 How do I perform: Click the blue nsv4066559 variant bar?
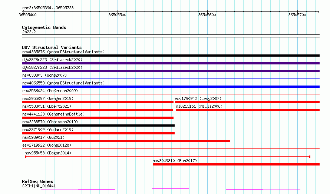tap(171, 87)
